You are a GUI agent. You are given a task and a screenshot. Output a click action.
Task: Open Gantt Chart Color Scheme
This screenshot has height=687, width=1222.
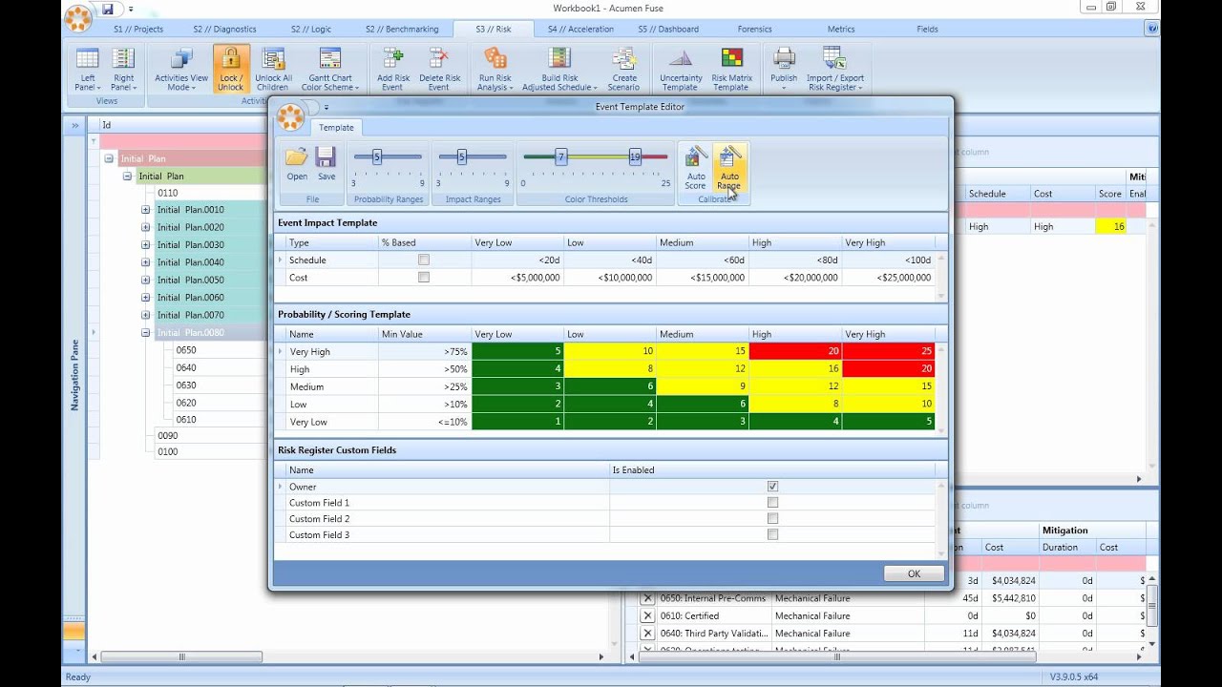[x=330, y=69]
